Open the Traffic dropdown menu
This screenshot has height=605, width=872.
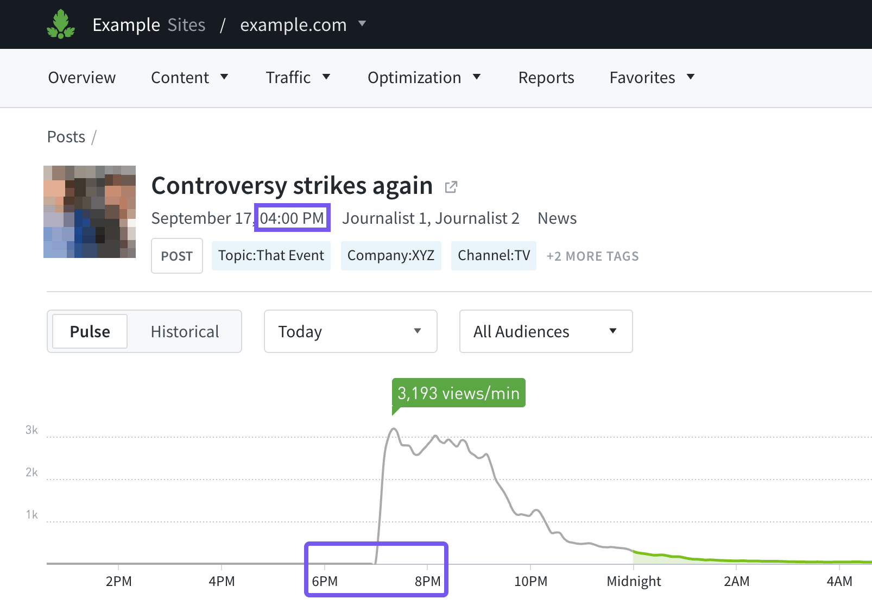click(298, 78)
